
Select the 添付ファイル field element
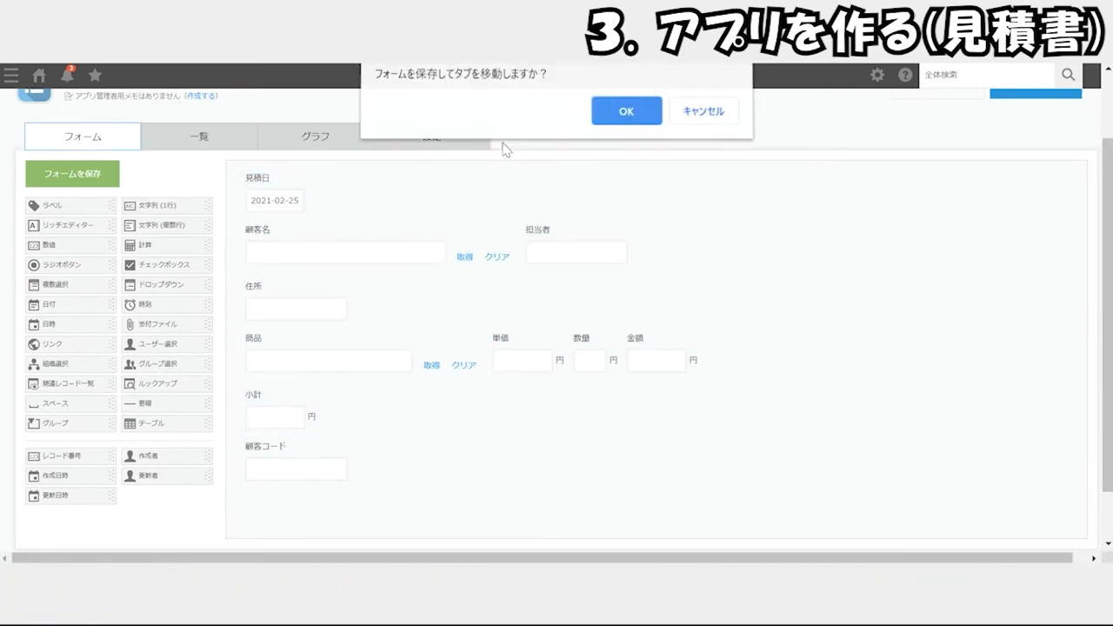coord(166,324)
